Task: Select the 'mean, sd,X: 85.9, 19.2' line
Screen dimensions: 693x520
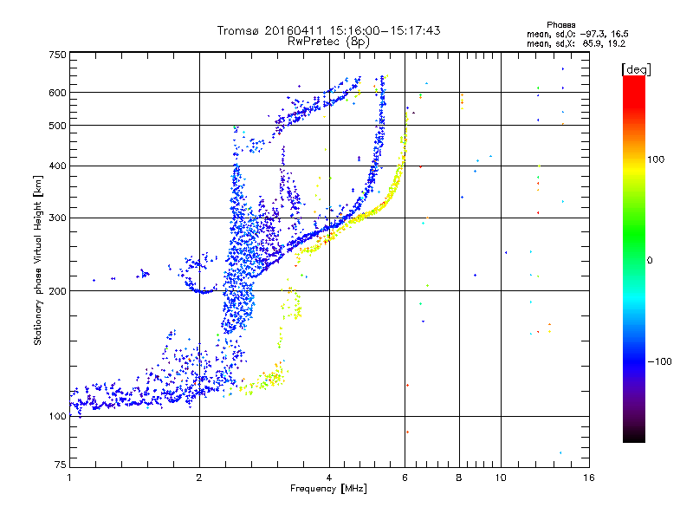Action: (576, 43)
